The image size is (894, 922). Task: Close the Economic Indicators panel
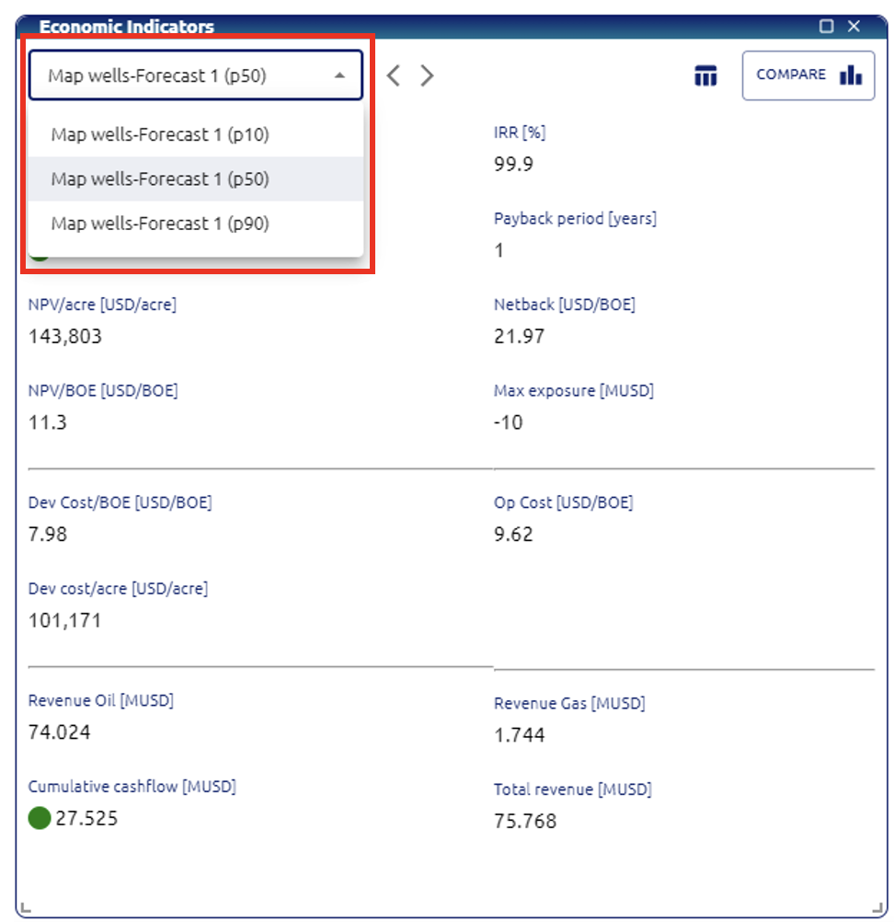pyautogui.click(x=854, y=27)
